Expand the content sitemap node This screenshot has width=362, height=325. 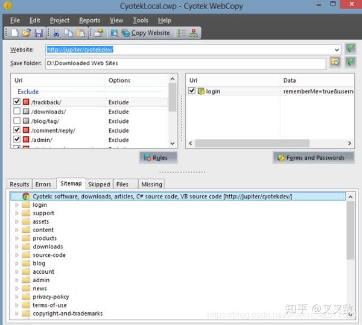(17, 230)
